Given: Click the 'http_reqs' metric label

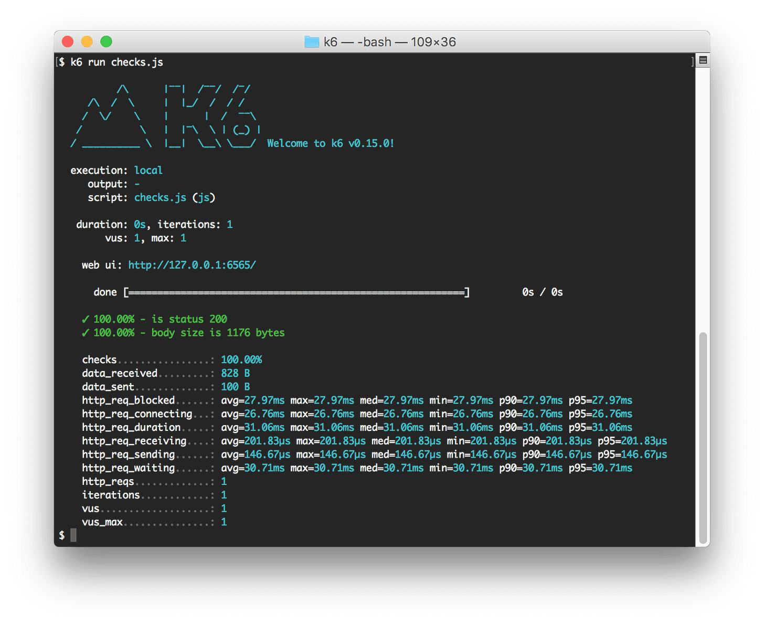Looking at the screenshot, I should (x=108, y=482).
